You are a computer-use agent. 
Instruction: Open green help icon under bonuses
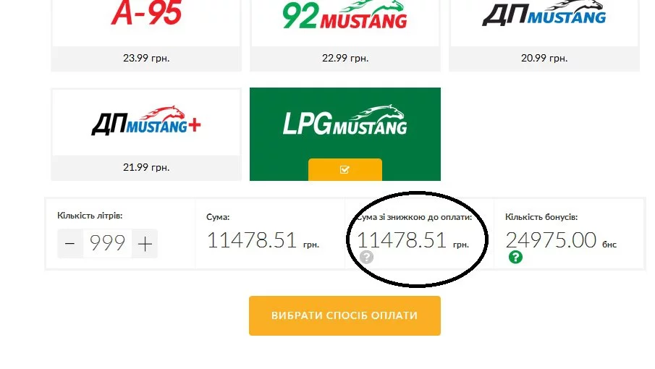(x=515, y=257)
